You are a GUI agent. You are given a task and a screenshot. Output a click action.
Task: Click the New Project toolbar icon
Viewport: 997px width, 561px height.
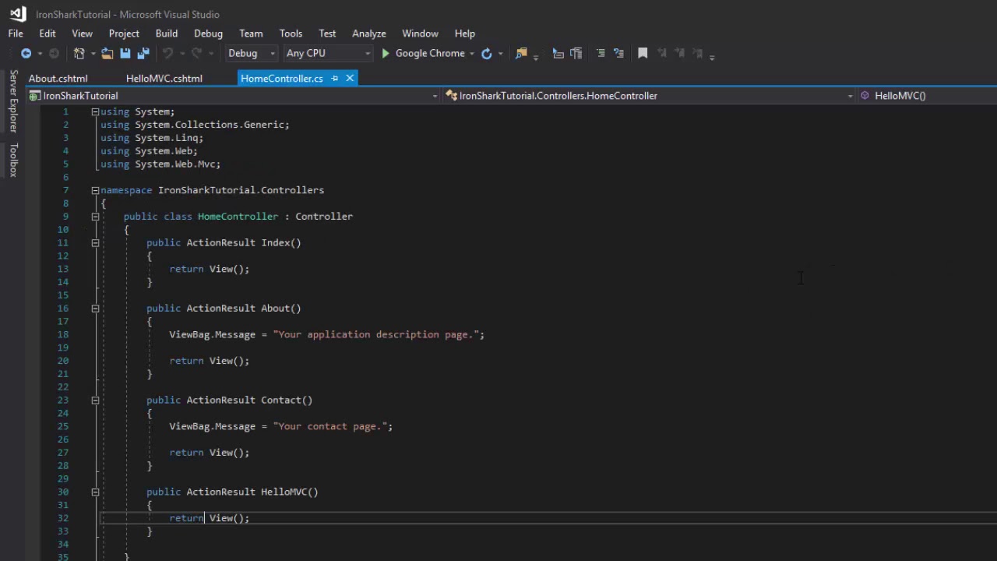79,54
